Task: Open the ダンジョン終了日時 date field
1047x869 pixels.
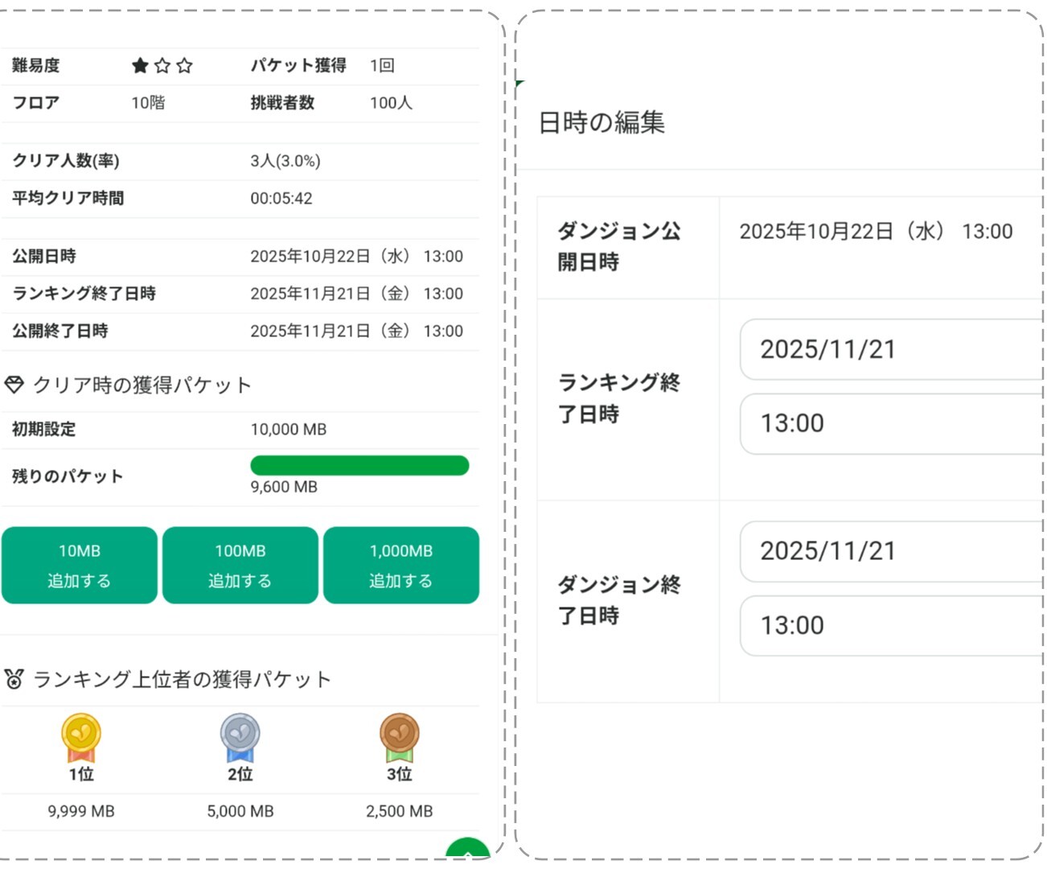Action: pos(890,551)
